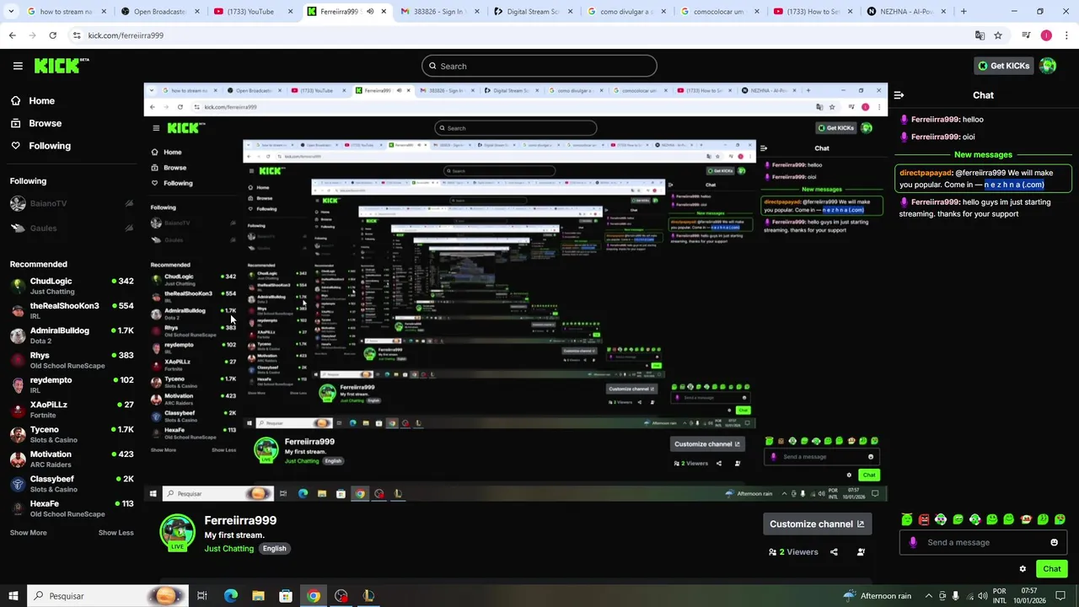The height and width of the screenshot is (607, 1079).
Task: Click the browser address bar URL
Action: click(x=126, y=35)
